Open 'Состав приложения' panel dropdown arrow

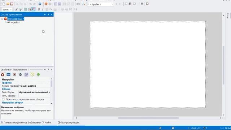pyautogui.click(x=45, y=14)
